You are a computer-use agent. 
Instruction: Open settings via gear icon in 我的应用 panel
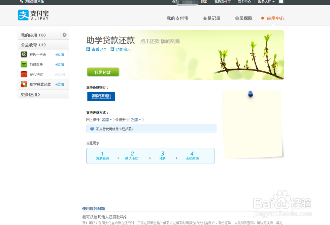pos(65,35)
